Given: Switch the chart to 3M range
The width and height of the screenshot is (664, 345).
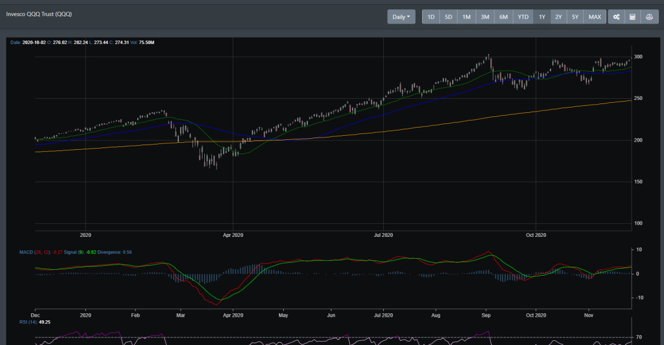Looking at the screenshot, I should coord(485,17).
